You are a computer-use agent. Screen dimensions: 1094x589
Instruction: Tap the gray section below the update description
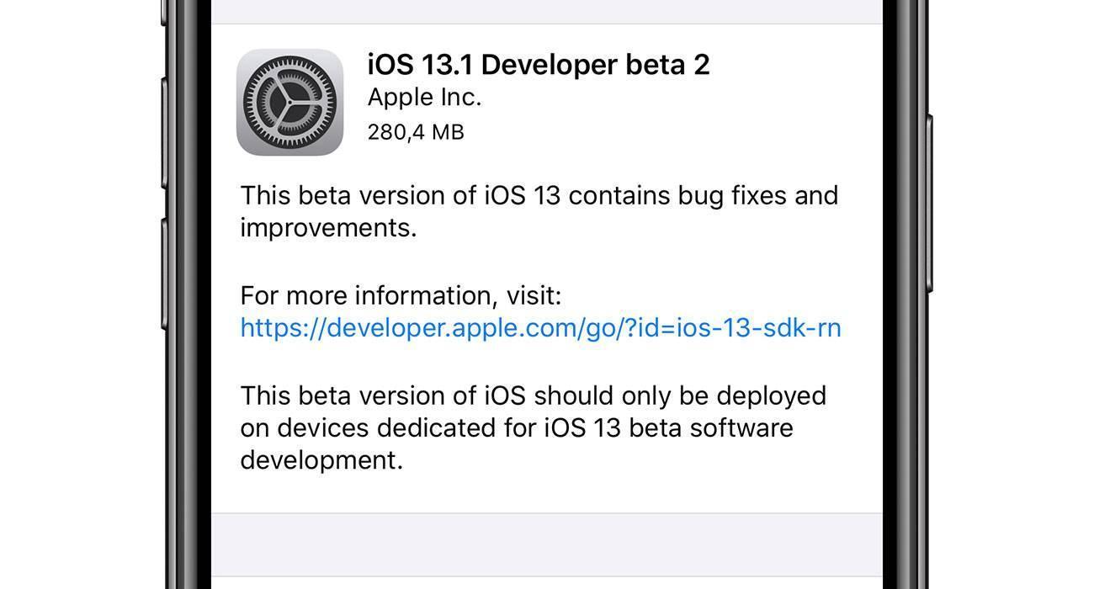coord(546,544)
